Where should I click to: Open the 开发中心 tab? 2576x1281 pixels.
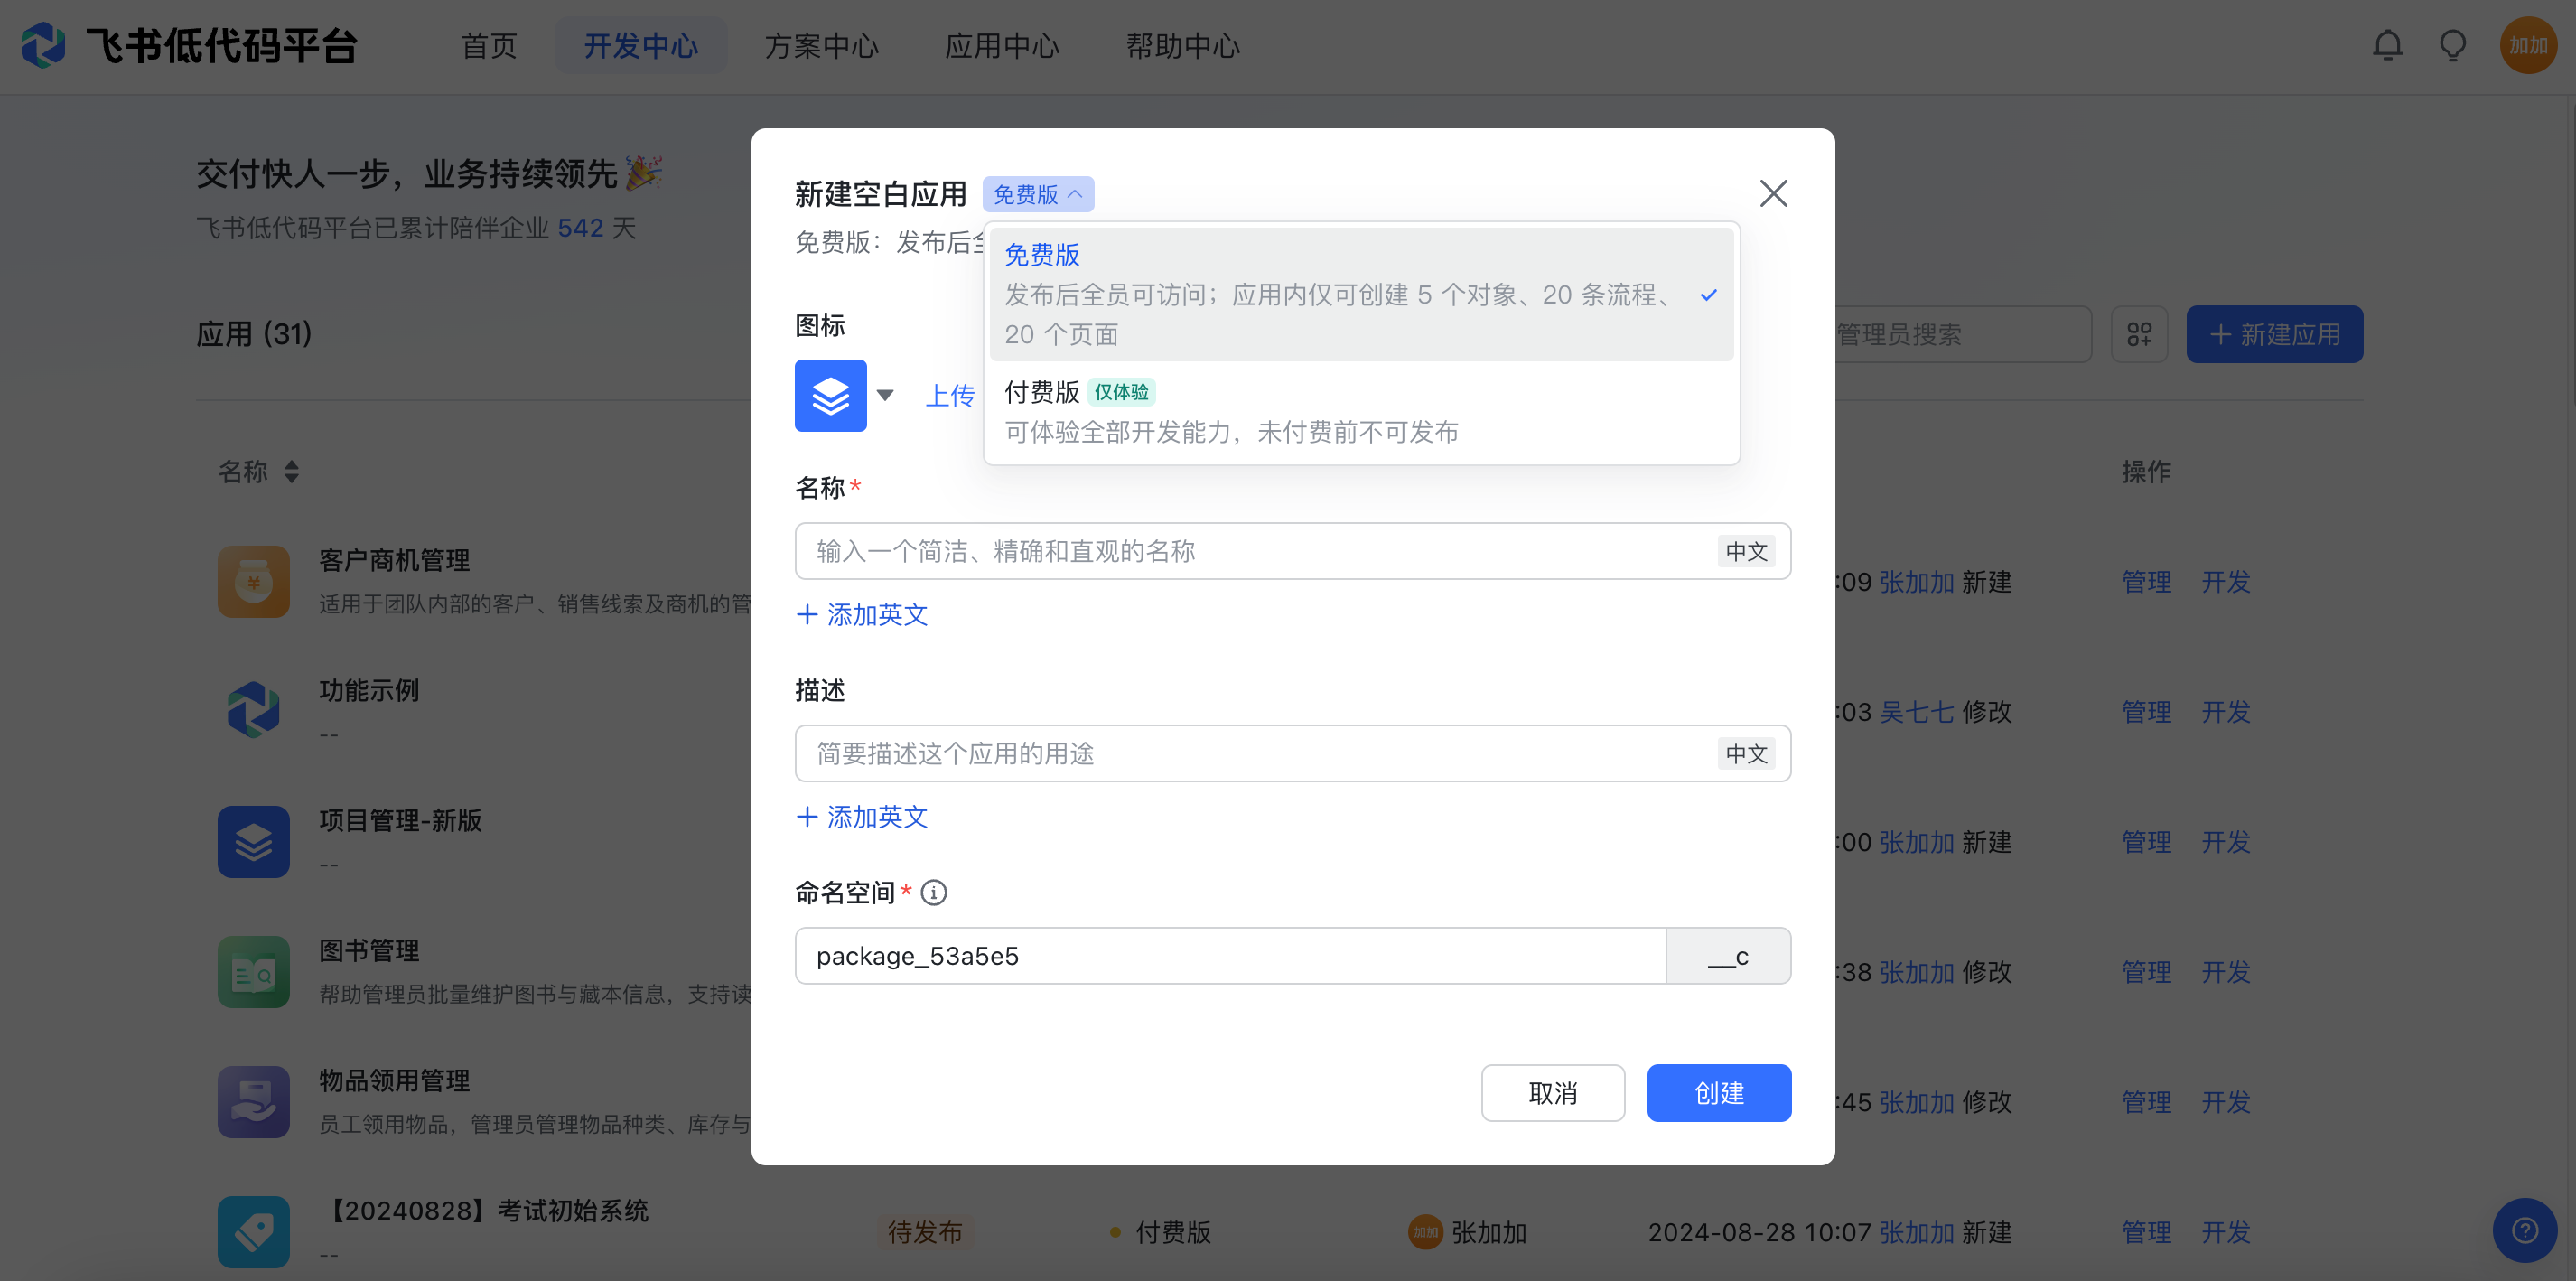click(x=641, y=46)
